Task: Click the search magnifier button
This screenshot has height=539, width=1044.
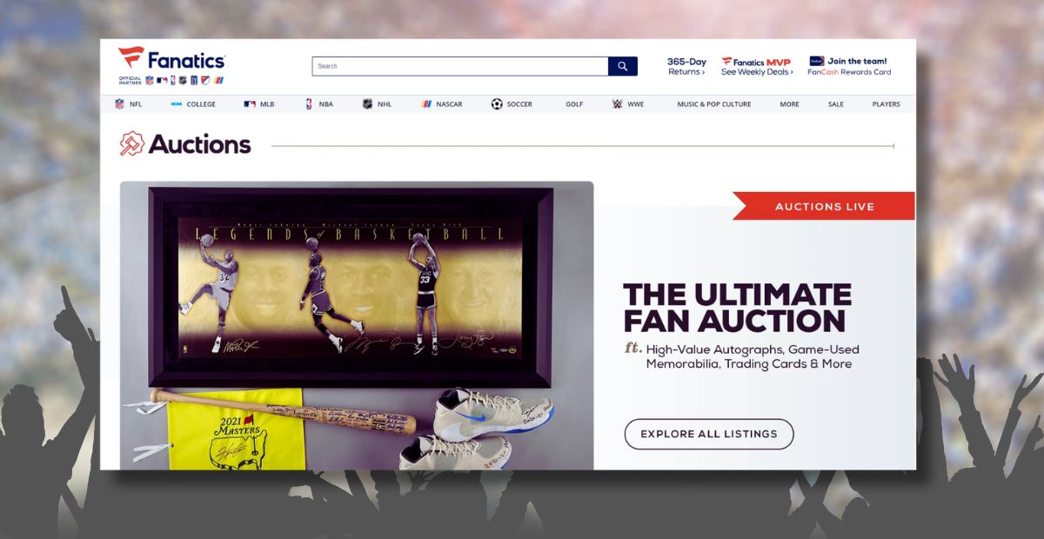Action: tap(623, 66)
